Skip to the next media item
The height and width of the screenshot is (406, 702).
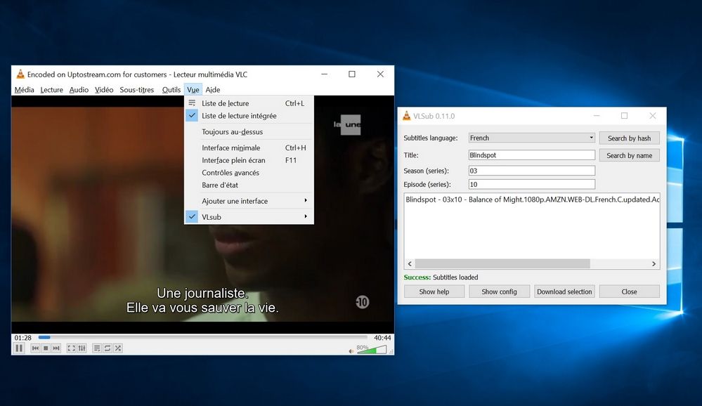click(56, 348)
